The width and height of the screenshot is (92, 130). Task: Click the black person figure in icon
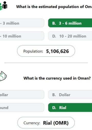[5, 5]
